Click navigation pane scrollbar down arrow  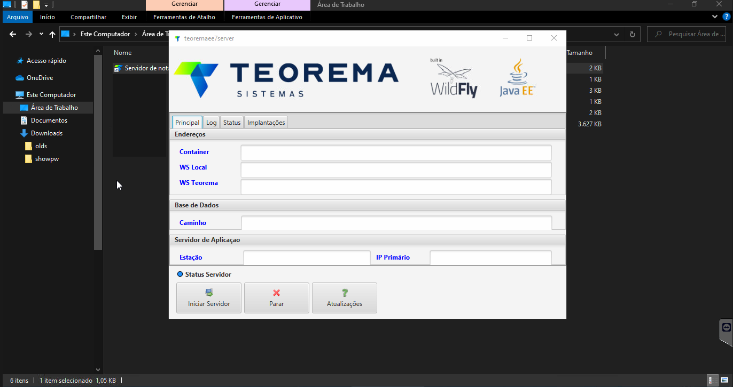point(98,369)
